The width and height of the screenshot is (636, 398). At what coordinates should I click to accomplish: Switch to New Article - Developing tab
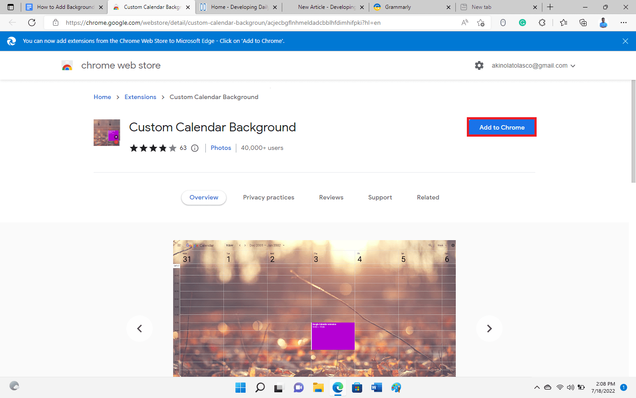coord(326,7)
